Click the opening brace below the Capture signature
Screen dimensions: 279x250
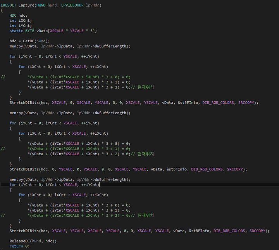tap(2, 10)
